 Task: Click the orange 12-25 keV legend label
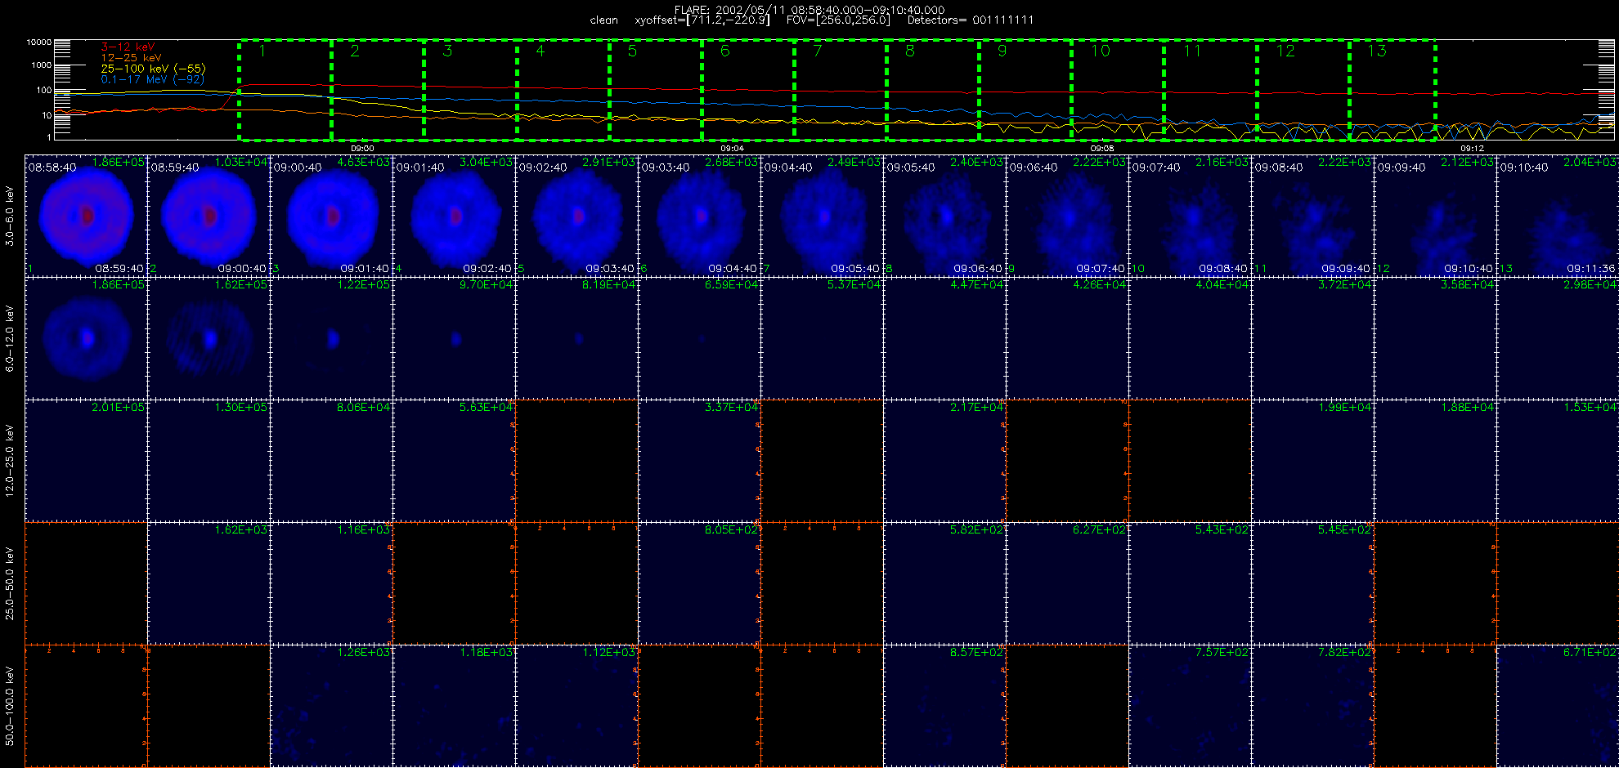(131, 58)
